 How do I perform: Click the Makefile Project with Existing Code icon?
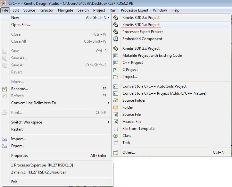[x=116, y=55]
